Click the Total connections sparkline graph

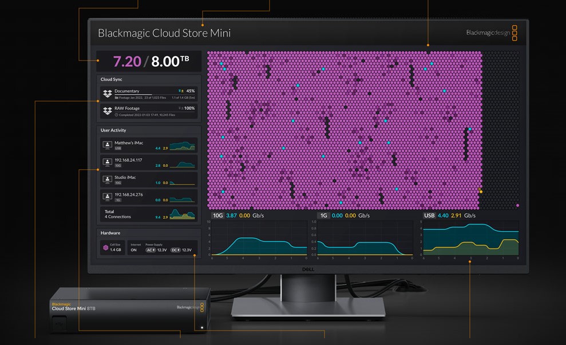point(183,214)
